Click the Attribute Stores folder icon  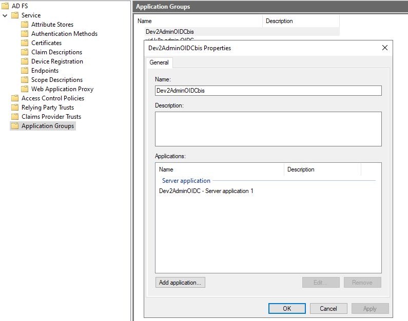pos(25,25)
